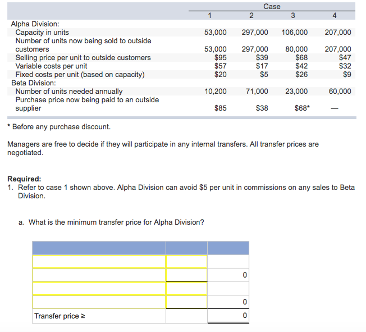Select the 'Variable costs per unit' label
Image resolution: width=366 pixels, height=332 pixels.
[51, 66]
